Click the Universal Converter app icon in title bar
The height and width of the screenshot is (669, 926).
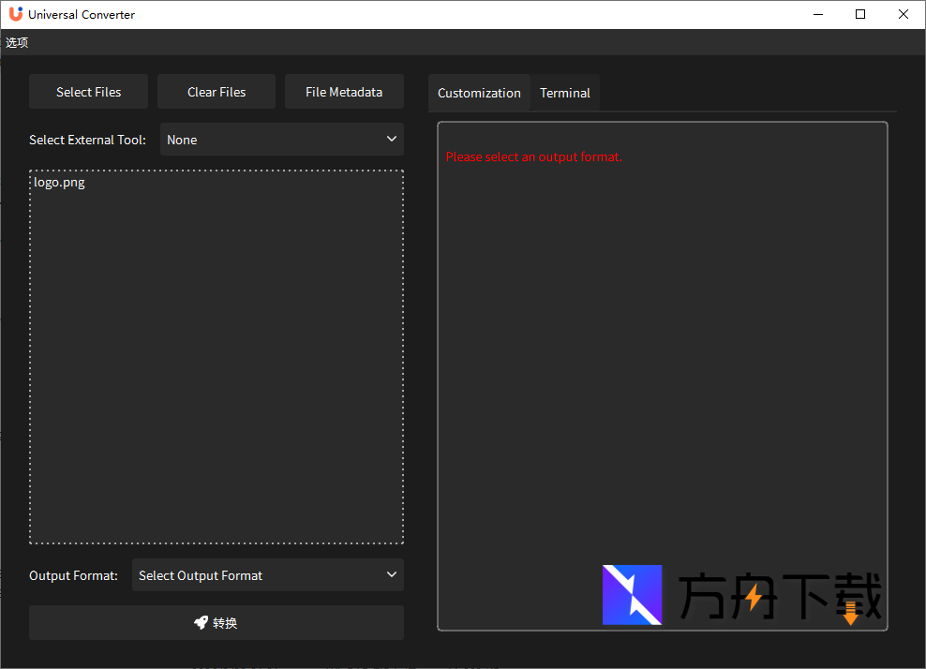click(15, 14)
